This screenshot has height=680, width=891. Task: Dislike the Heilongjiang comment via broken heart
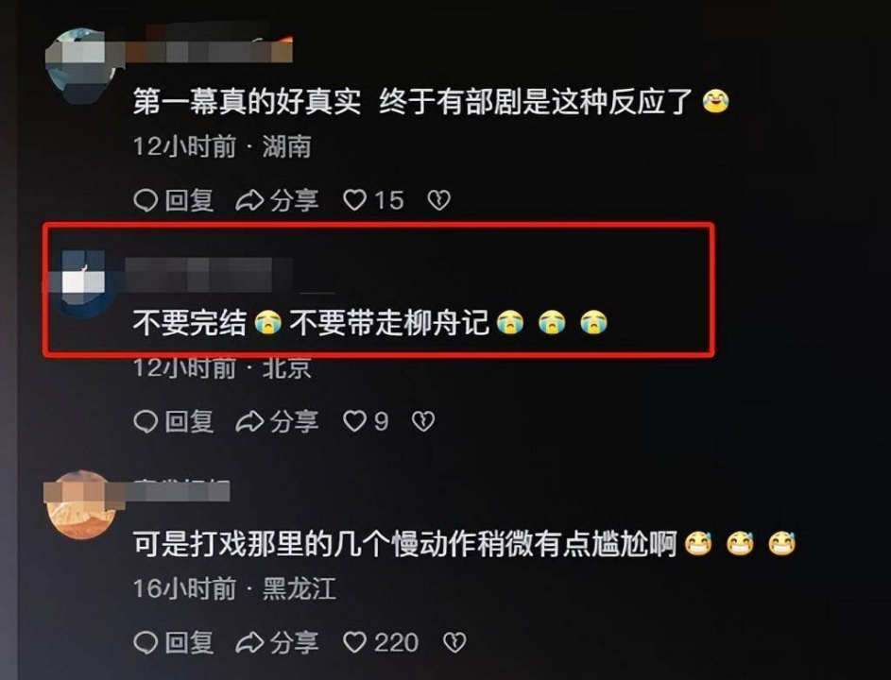point(454,642)
